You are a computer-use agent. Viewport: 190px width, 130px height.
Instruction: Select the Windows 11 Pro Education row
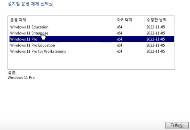click(92, 45)
